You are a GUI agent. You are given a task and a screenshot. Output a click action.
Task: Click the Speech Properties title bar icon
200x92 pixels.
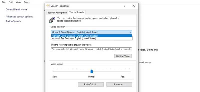48,6
